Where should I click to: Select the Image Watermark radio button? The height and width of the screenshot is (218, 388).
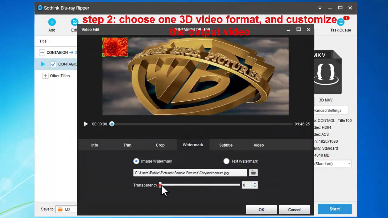(136, 161)
